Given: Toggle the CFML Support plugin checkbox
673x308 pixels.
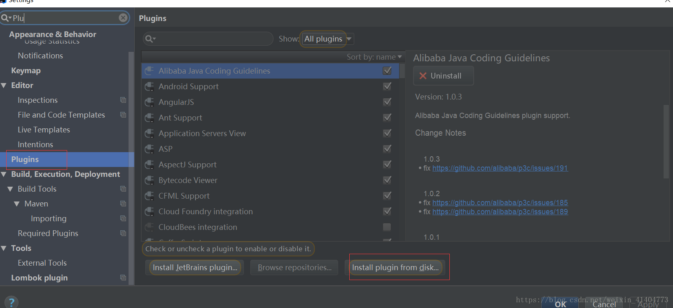Looking at the screenshot, I should click(387, 196).
